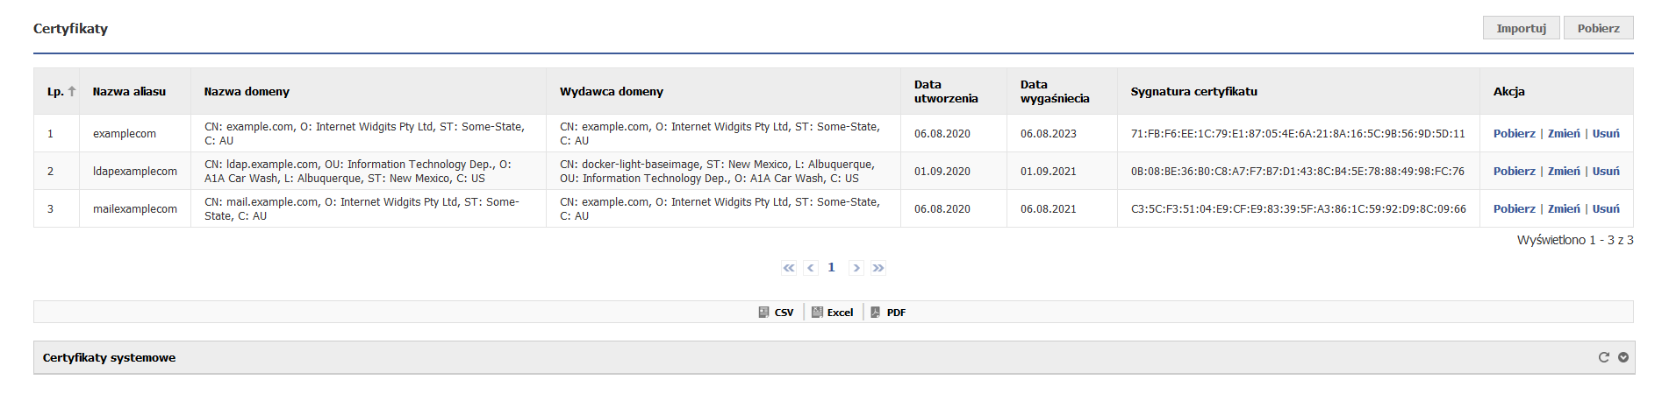Click the refresh icon in Certyfikaty systemowe panel
The height and width of the screenshot is (401, 1662).
pos(1603,357)
